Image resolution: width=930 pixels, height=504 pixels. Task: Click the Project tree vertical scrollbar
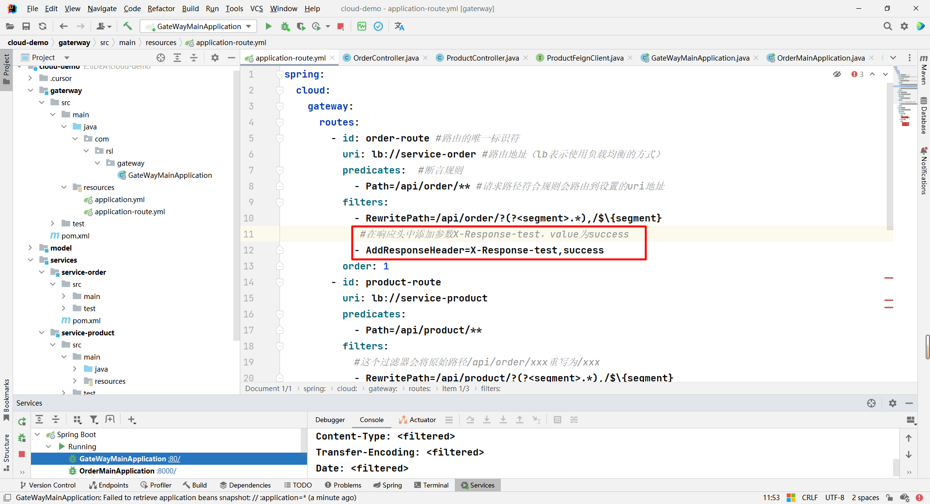pyautogui.click(x=236, y=206)
